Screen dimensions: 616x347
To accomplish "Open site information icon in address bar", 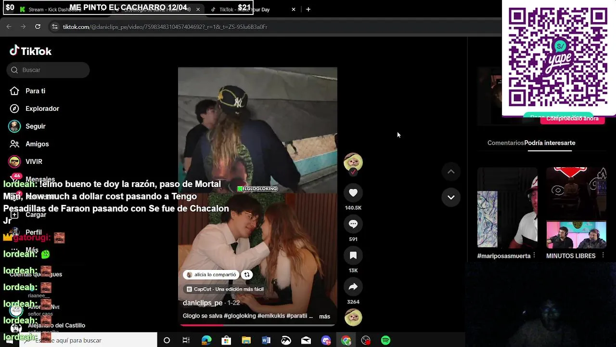I will pos(54,27).
